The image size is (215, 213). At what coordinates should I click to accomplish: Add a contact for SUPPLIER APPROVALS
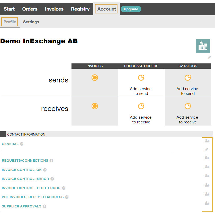coord(207,203)
